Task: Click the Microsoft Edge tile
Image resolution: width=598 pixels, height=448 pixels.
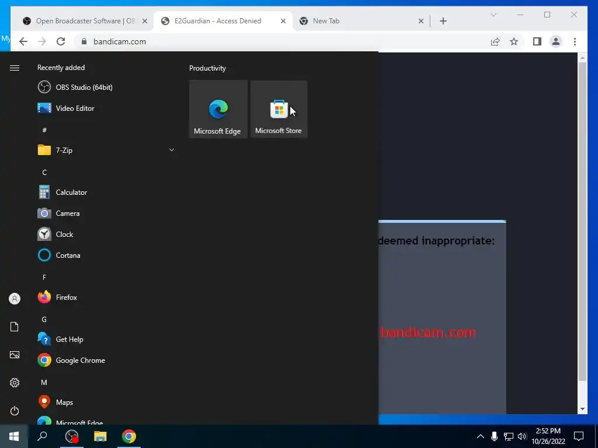Action: (x=218, y=109)
